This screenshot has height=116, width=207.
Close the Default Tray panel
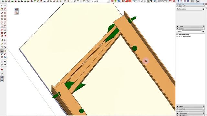tap(206, 4)
